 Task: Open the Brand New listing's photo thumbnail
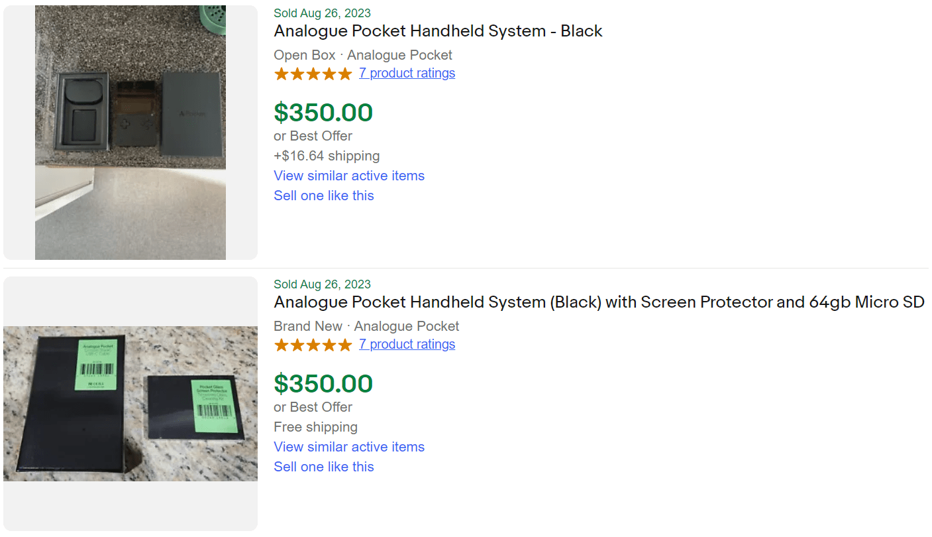pyautogui.click(x=130, y=403)
